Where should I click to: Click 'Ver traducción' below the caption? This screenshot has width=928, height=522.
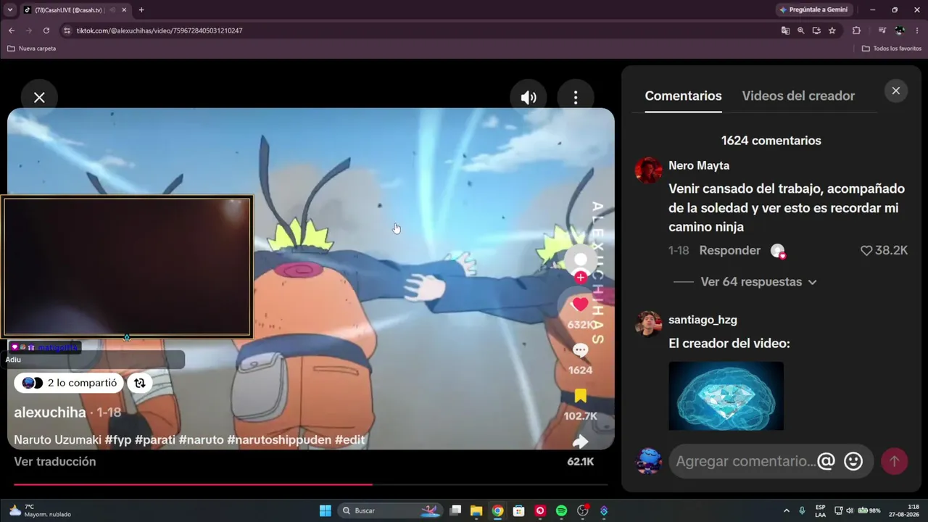55,462
